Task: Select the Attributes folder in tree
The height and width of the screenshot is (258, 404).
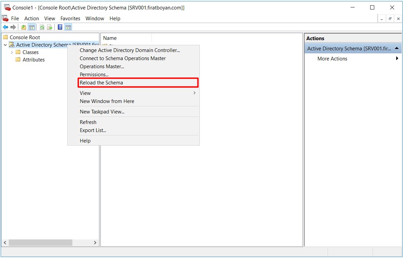Action: (33, 60)
